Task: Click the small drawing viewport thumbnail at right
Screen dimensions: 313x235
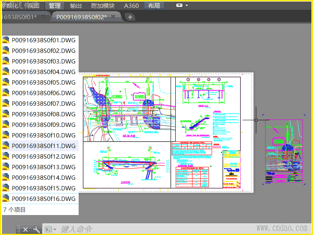Action: tap(284, 151)
